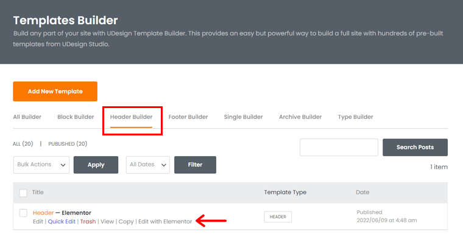Viewport: 463px width, 235px height.
Task: Open Quick Edit for the Header template
Action: click(62, 222)
